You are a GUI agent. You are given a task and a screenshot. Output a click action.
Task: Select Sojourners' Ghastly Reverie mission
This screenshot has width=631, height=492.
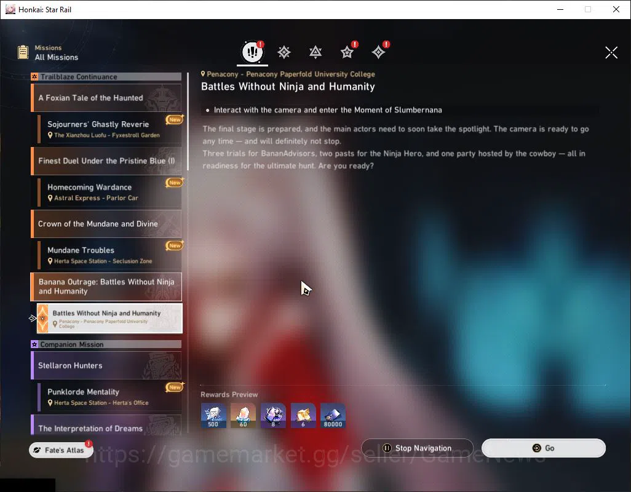[x=110, y=129]
